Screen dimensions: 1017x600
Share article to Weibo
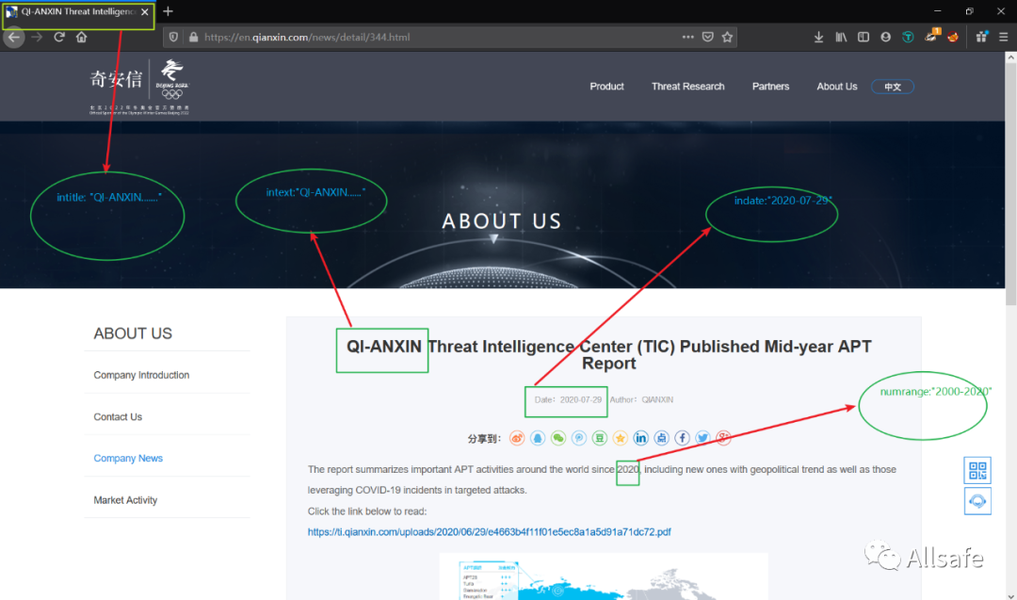point(517,439)
